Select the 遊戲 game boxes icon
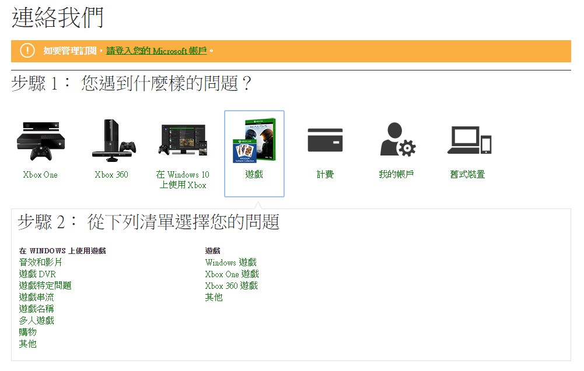The width and height of the screenshot is (584, 371). pos(254,142)
